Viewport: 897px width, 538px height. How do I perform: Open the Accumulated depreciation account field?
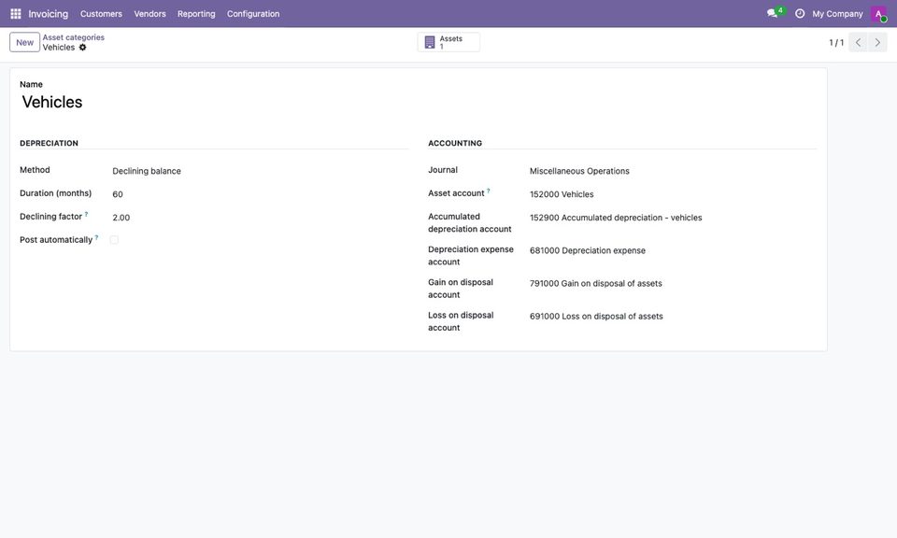674,218
